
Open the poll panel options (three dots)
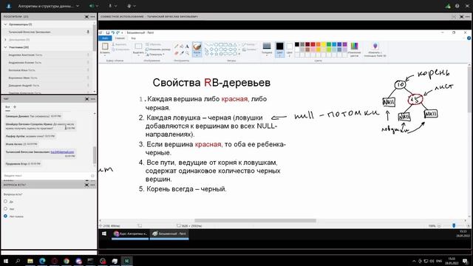(x=92, y=185)
